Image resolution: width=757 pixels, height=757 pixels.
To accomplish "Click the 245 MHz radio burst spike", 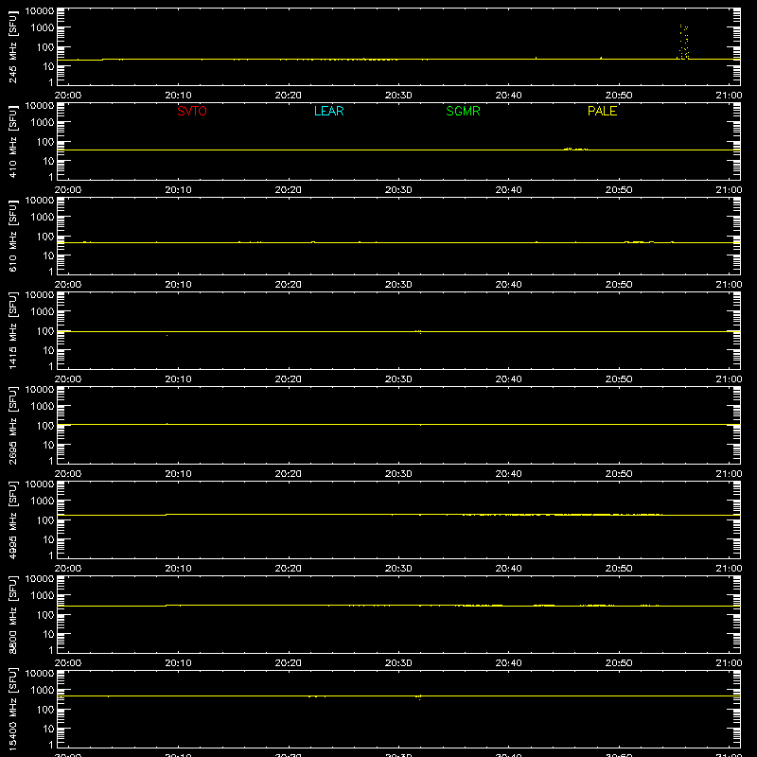I will 683,43.
